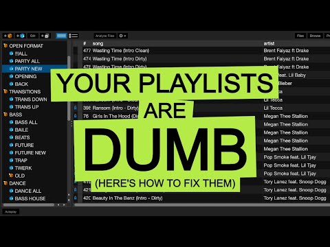Click the OPENING crate icon
The width and height of the screenshot is (330, 247).
click(11, 76)
